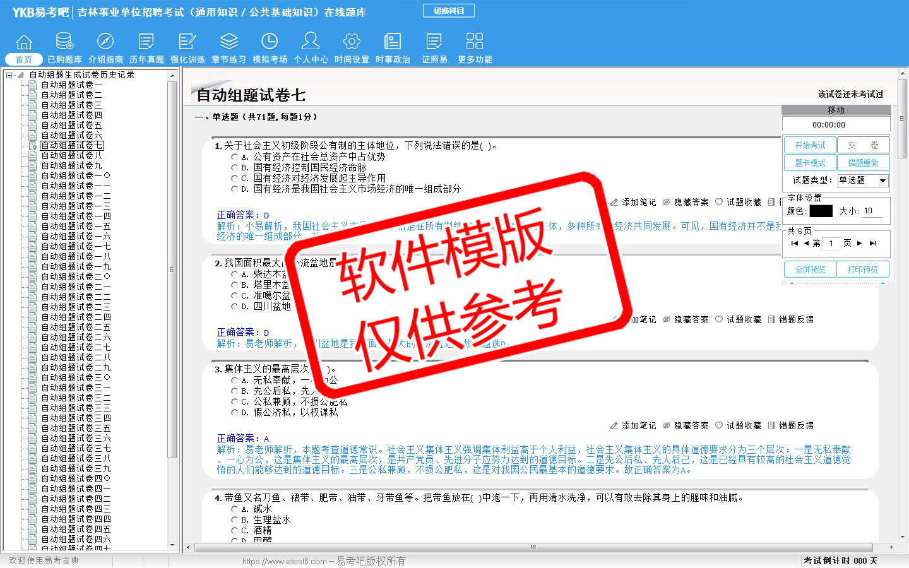Select option B 先公后私 for question 3
909x568 pixels.
pyautogui.click(x=235, y=391)
